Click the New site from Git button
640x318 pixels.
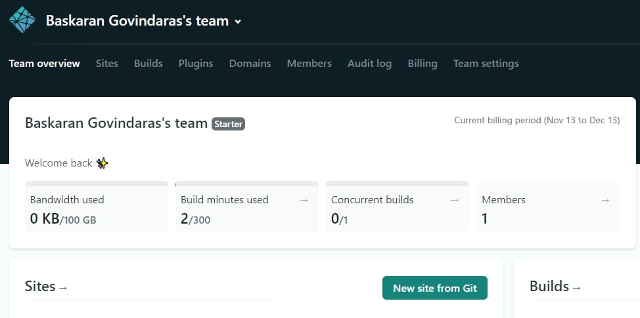pyautogui.click(x=435, y=288)
